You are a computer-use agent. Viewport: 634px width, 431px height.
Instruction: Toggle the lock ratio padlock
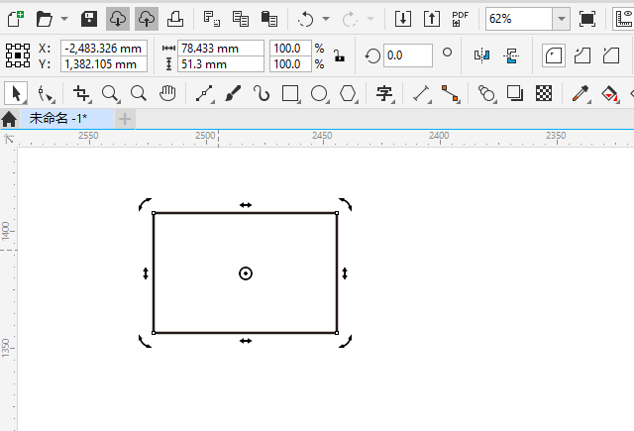click(340, 55)
